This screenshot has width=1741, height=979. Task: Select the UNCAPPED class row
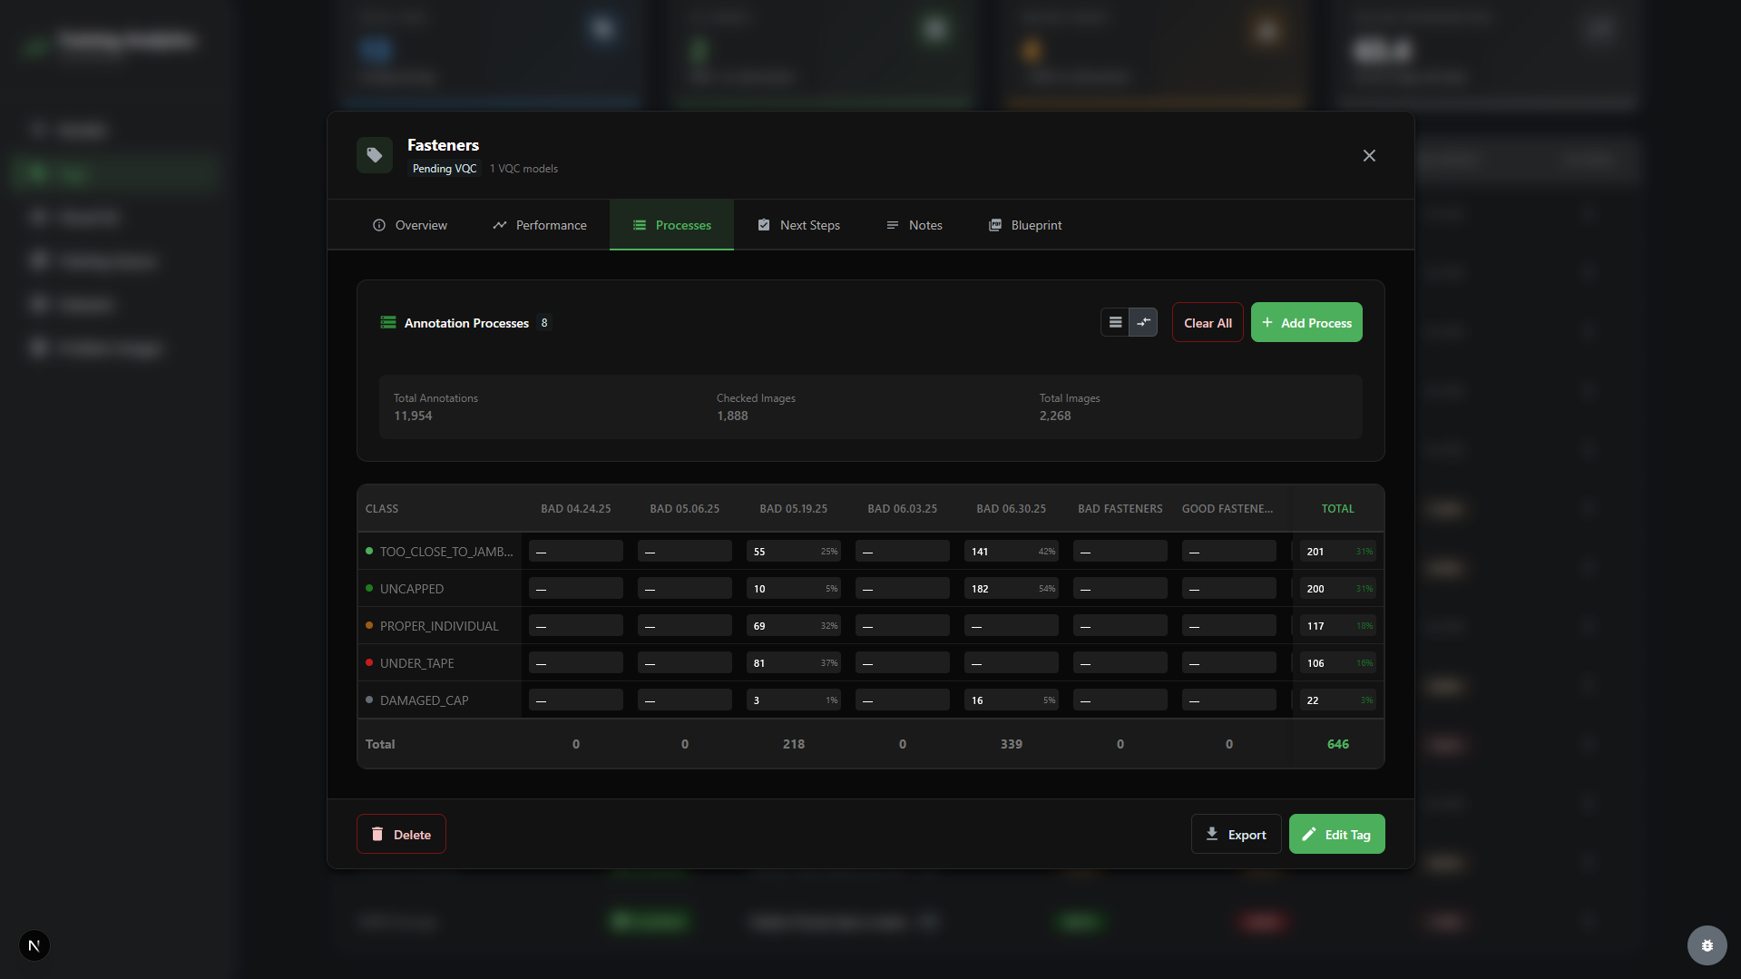[871, 588]
